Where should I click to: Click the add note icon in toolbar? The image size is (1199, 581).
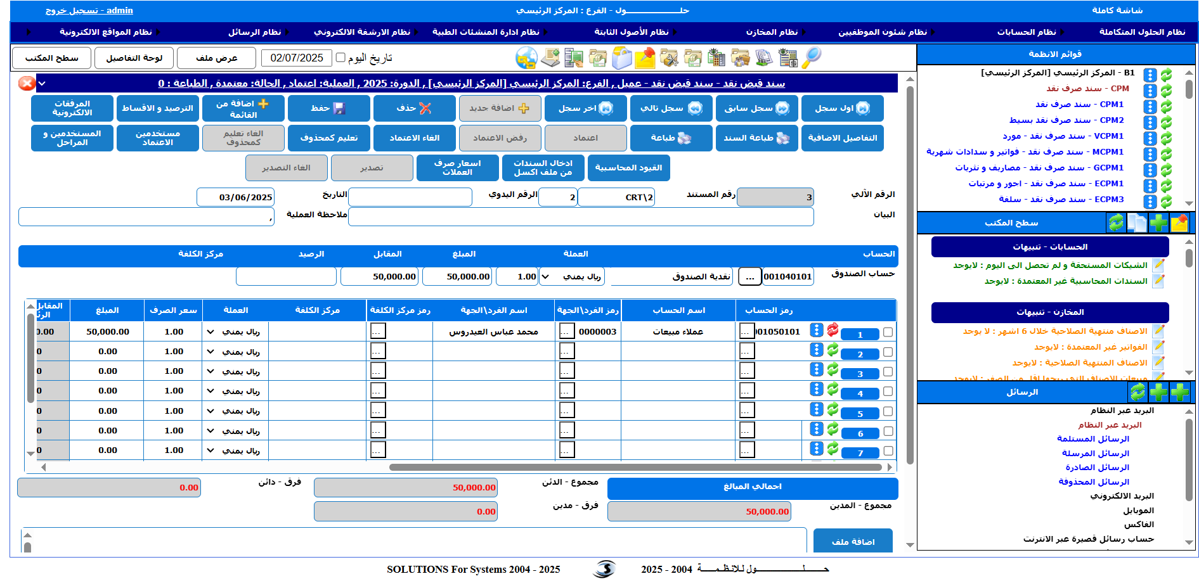pyautogui.click(x=550, y=58)
